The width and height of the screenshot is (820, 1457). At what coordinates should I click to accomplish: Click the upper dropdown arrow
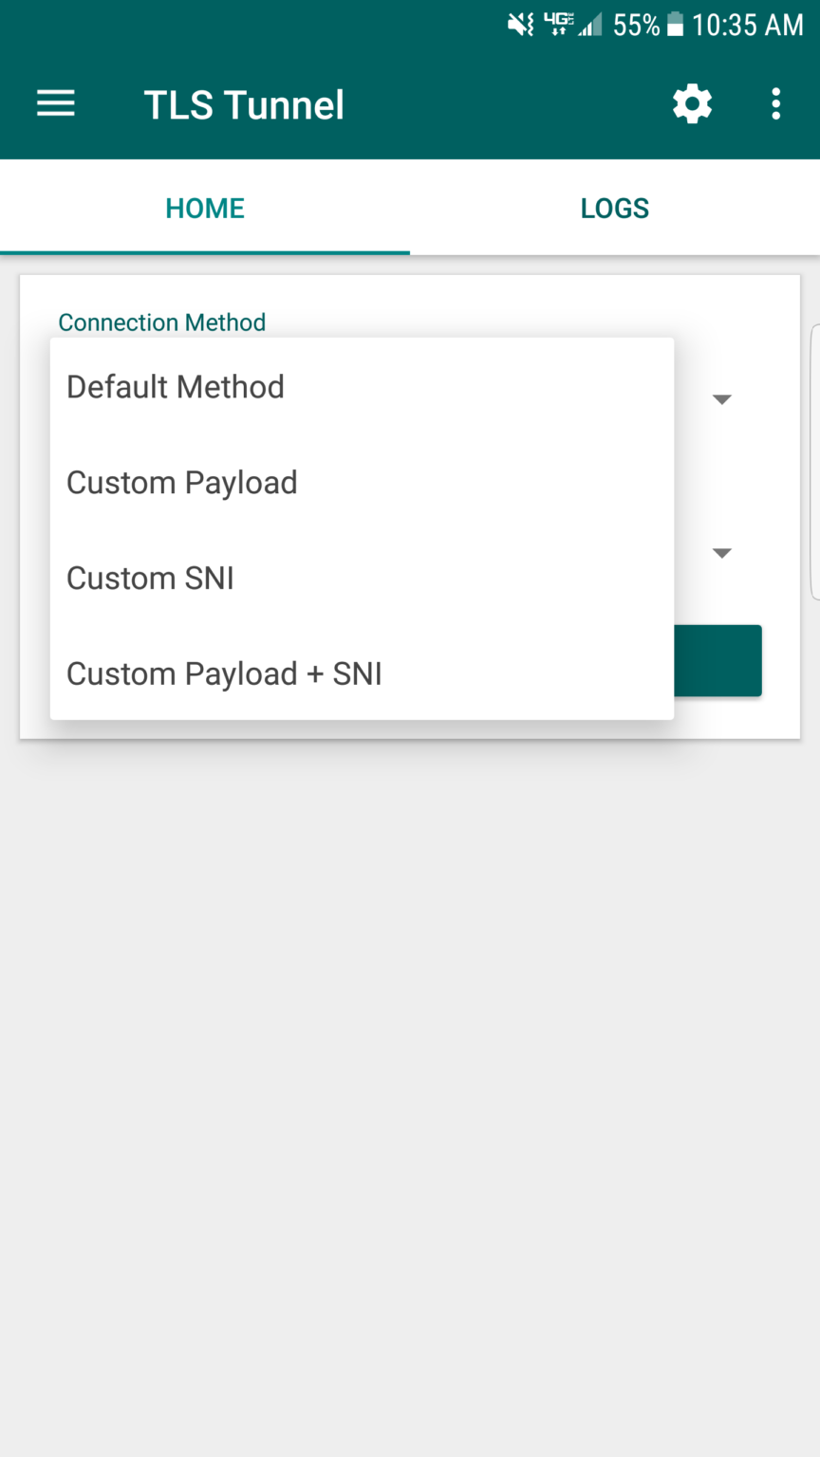point(721,399)
